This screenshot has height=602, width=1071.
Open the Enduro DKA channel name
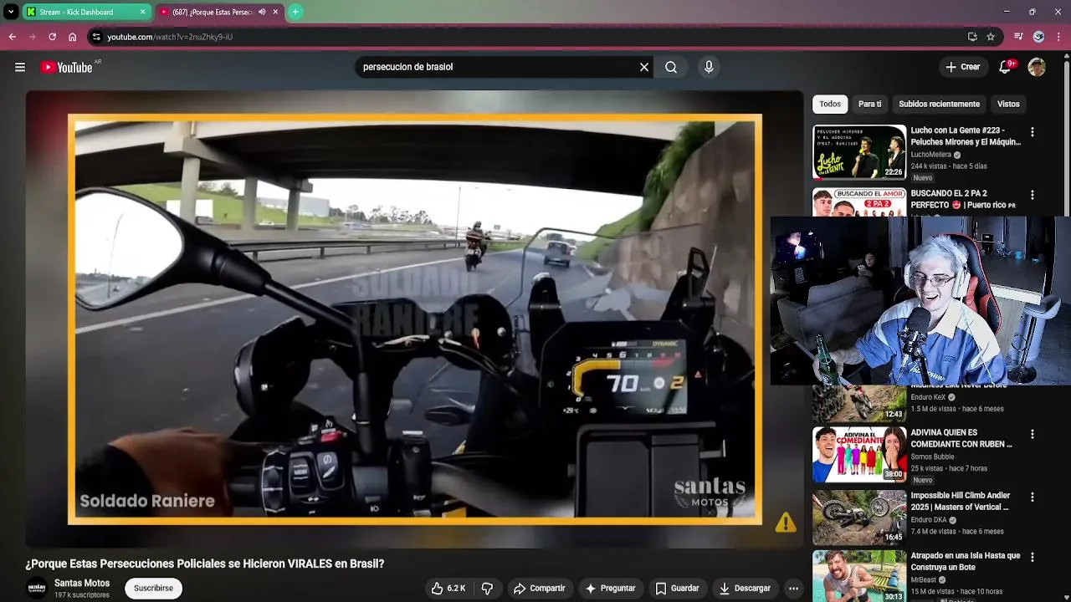(929, 519)
